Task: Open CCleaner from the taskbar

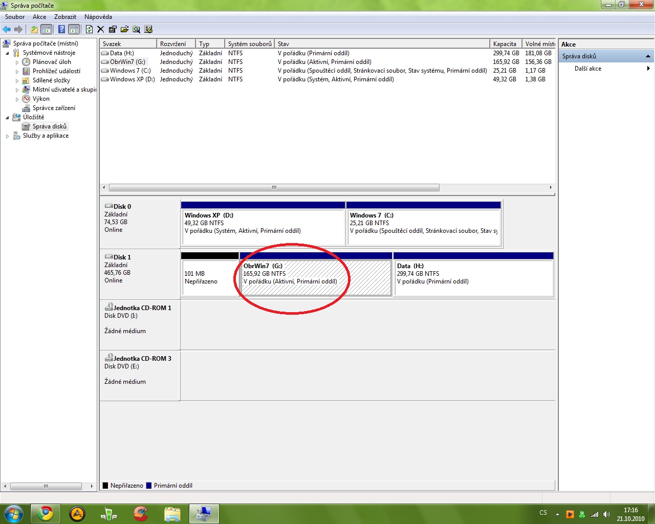Action: pos(141,514)
